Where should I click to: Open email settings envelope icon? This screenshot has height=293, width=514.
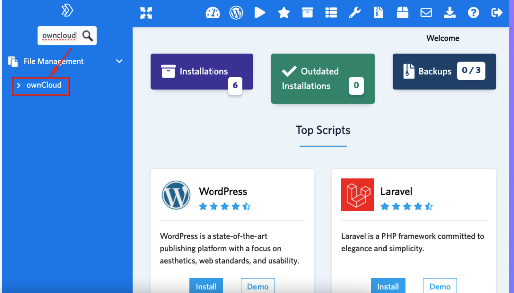point(426,13)
